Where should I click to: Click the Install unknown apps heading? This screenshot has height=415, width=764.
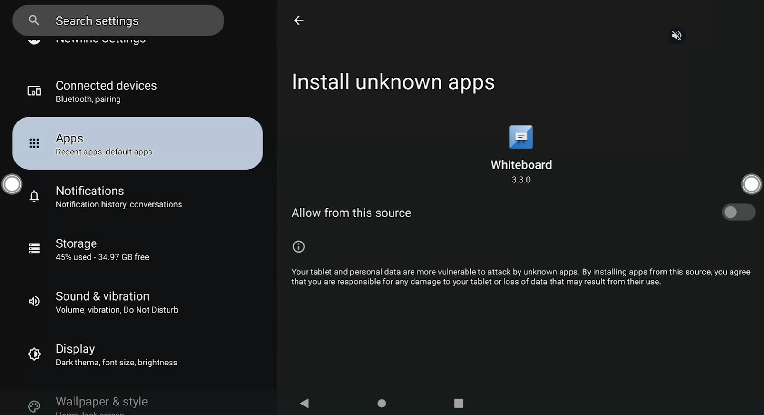393,82
